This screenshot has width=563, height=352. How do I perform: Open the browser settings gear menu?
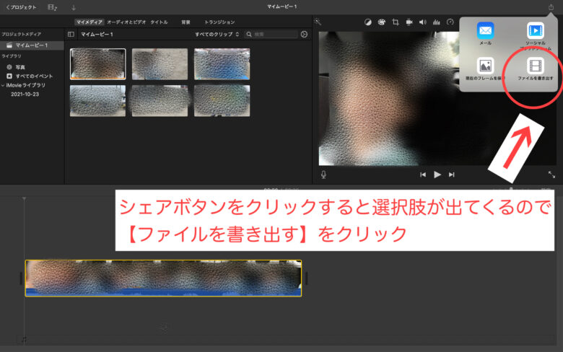click(304, 34)
